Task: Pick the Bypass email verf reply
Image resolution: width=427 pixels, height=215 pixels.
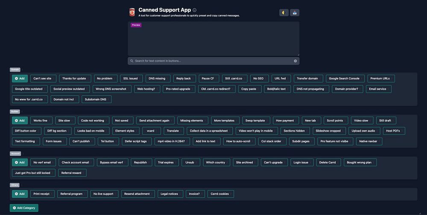Action: tap(112, 162)
